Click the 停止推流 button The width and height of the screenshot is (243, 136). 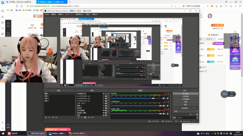[186, 94]
